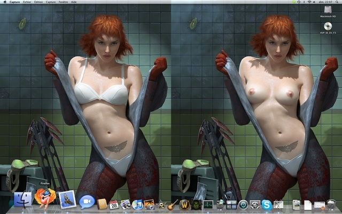This screenshot has height=214, width=342.
Task: Open the blank document stack in Dock
Action: tap(308, 205)
